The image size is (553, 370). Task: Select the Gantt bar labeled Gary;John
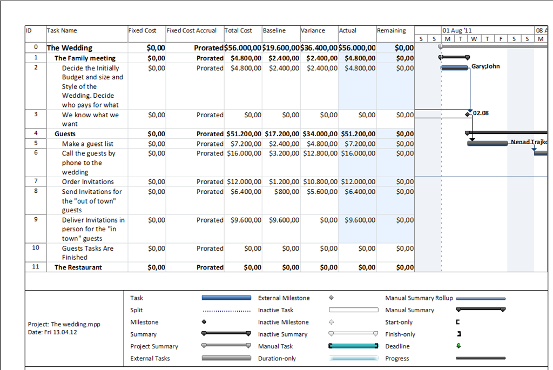[x=454, y=68]
